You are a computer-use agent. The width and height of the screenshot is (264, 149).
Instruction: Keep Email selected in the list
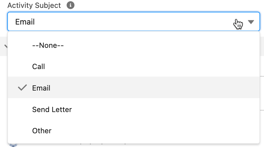click(x=41, y=88)
